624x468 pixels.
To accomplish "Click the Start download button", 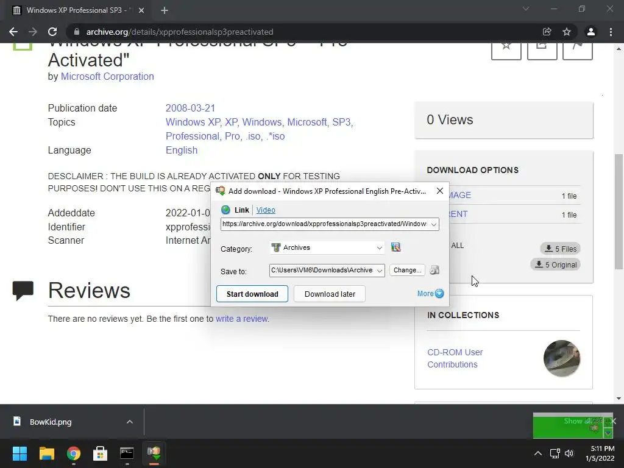I will [252, 294].
